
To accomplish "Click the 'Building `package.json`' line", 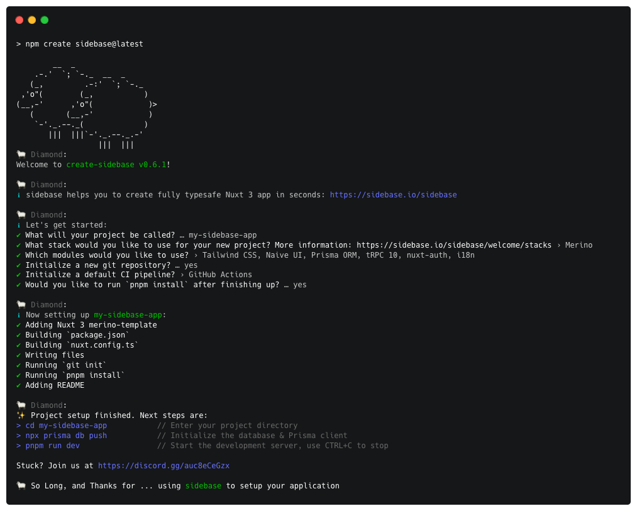I will (x=77, y=335).
